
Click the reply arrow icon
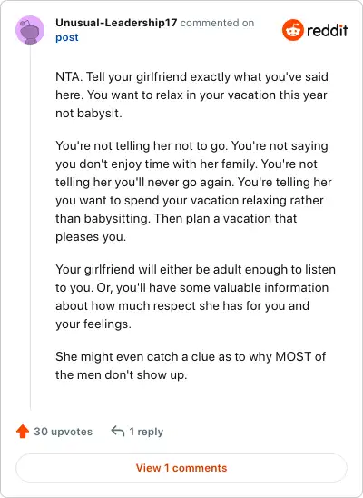point(118,431)
